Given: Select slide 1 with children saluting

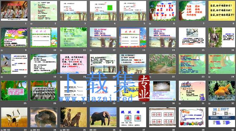Looking at the screenshot, I should 14,11.
